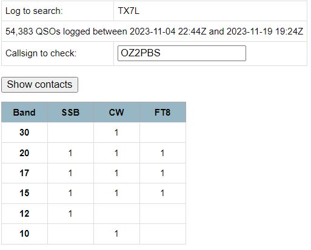The width and height of the screenshot is (311, 250).
Task: Select the FT8 column header
Action: coord(162,113)
